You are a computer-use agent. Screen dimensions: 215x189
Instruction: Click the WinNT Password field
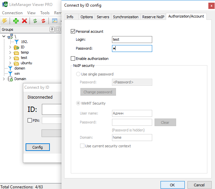132,122
